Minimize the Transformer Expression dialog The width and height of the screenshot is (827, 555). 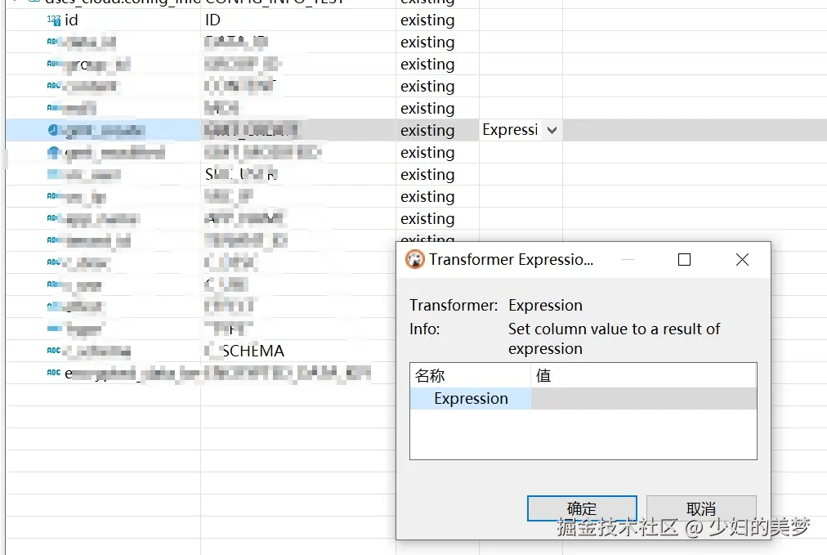pyautogui.click(x=628, y=260)
